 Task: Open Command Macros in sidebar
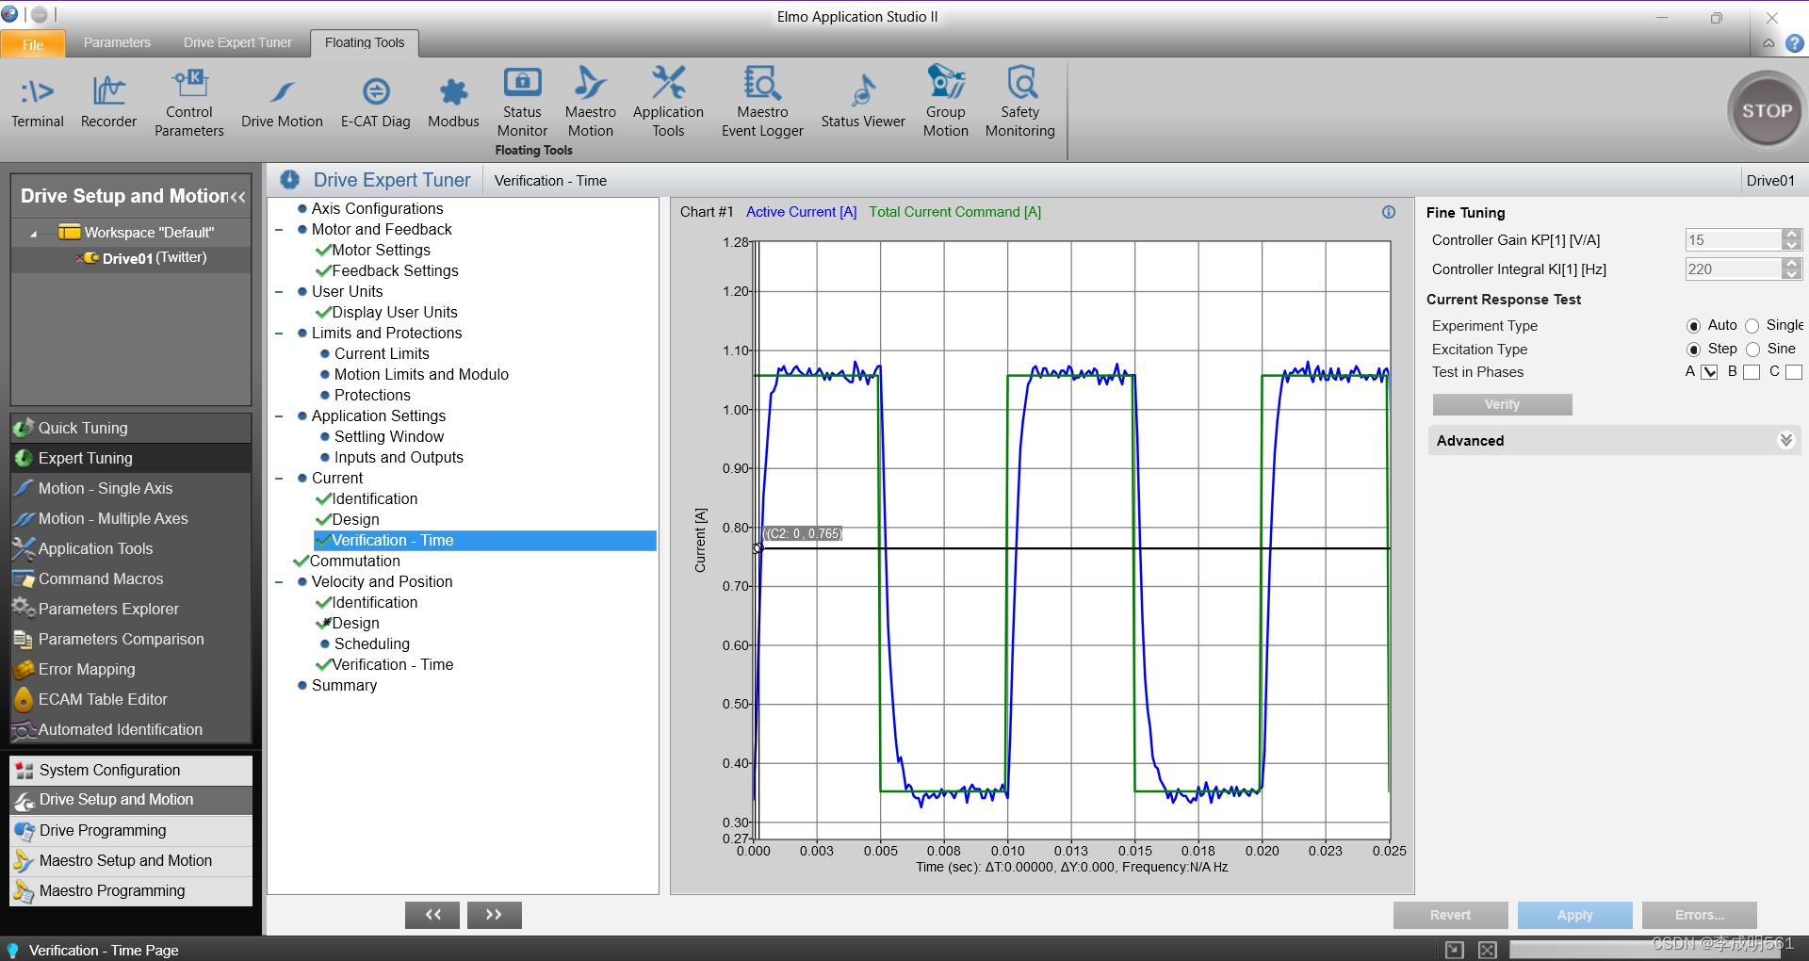pos(131,578)
